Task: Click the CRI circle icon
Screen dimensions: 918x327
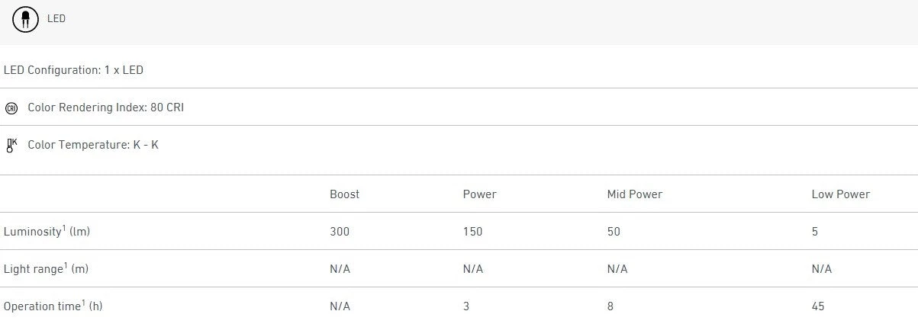Action: click(x=11, y=108)
